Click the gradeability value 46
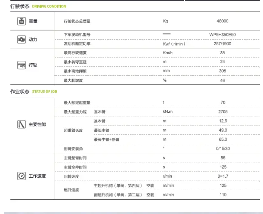The width and height of the screenshot is (263, 214). click(x=222, y=81)
